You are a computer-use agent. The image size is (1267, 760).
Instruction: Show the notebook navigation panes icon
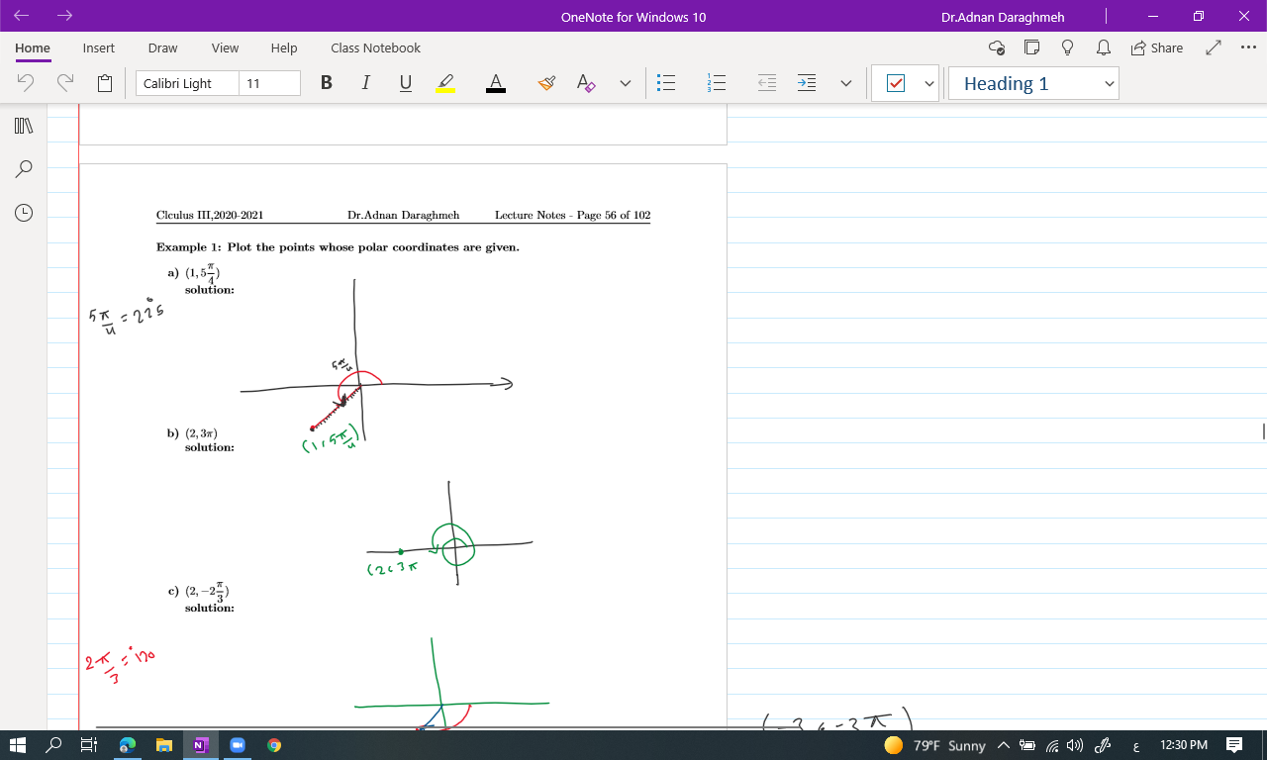click(25, 126)
